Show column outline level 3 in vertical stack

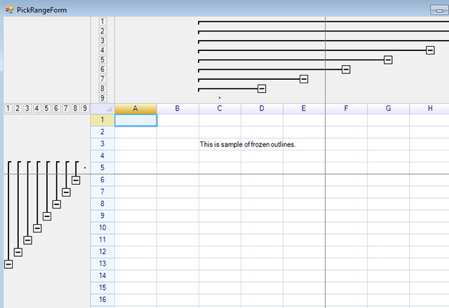(x=103, y=41)
